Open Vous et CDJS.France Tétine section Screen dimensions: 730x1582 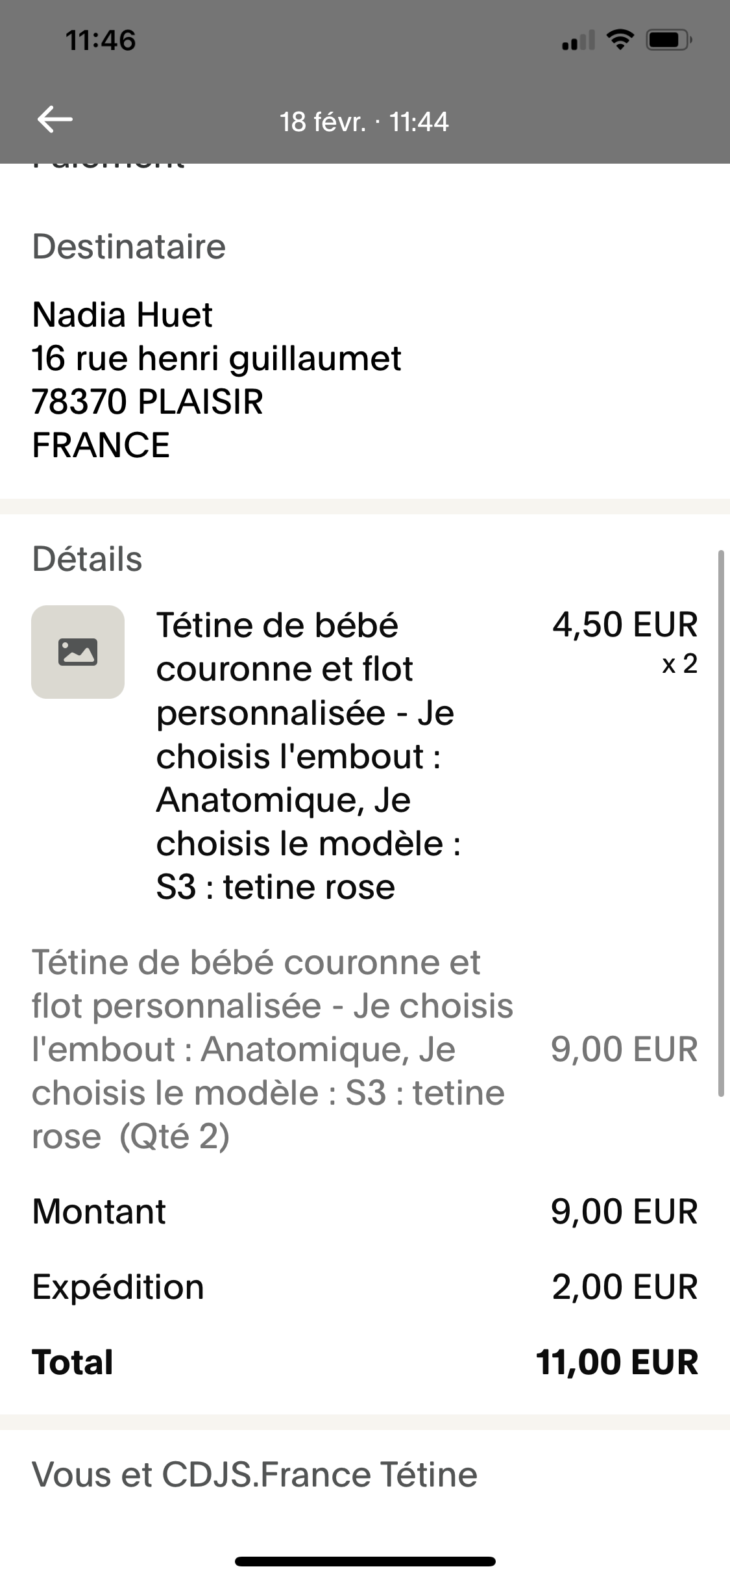click(254, 1475)
